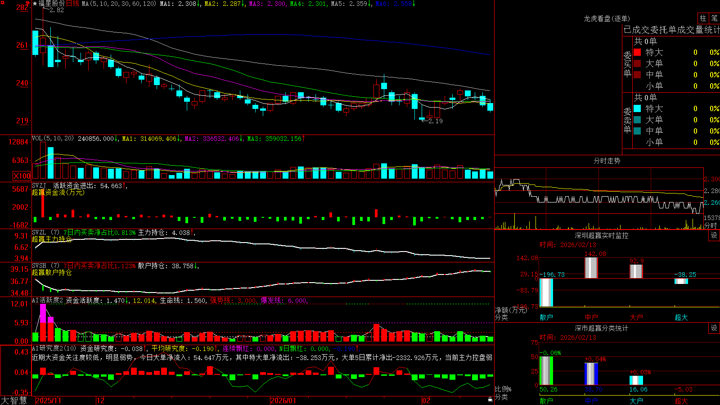Click the 2.82 high price annotation
Viewport: 720px width, 405px height.
tap(57, 10)
